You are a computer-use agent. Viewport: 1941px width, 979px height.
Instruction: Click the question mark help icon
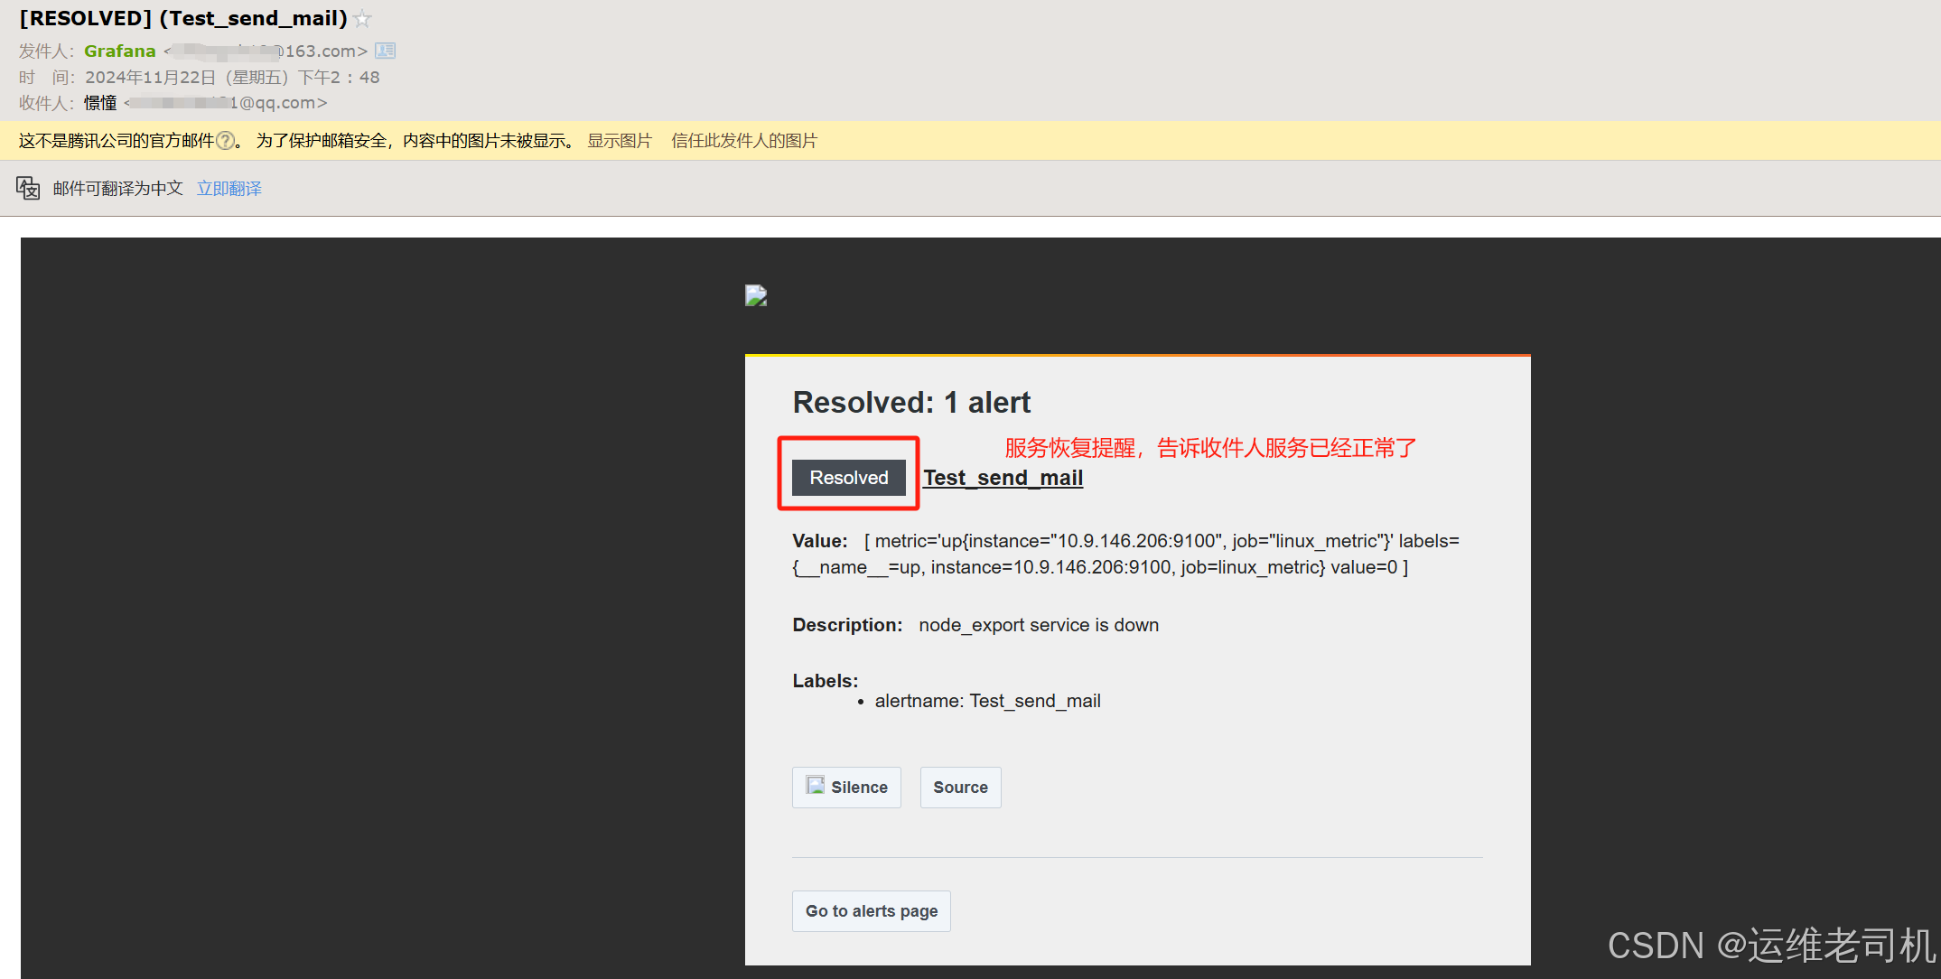click(226, 141)
